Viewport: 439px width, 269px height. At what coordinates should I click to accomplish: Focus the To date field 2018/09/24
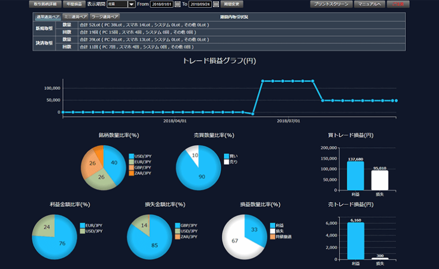pyautogui.click(x=200, y=4)
